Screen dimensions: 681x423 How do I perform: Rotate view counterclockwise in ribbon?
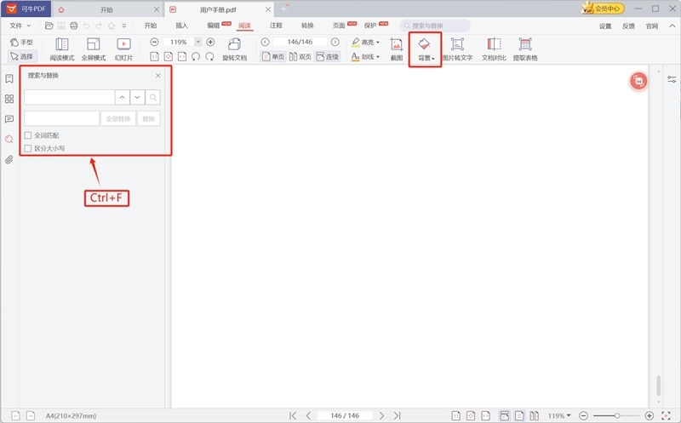tap(196, 56)
